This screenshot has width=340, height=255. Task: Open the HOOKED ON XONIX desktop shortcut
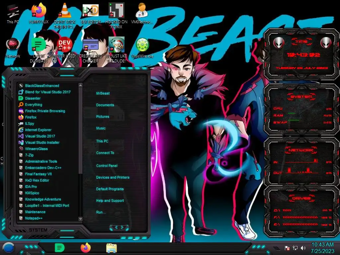click(116, 16)
